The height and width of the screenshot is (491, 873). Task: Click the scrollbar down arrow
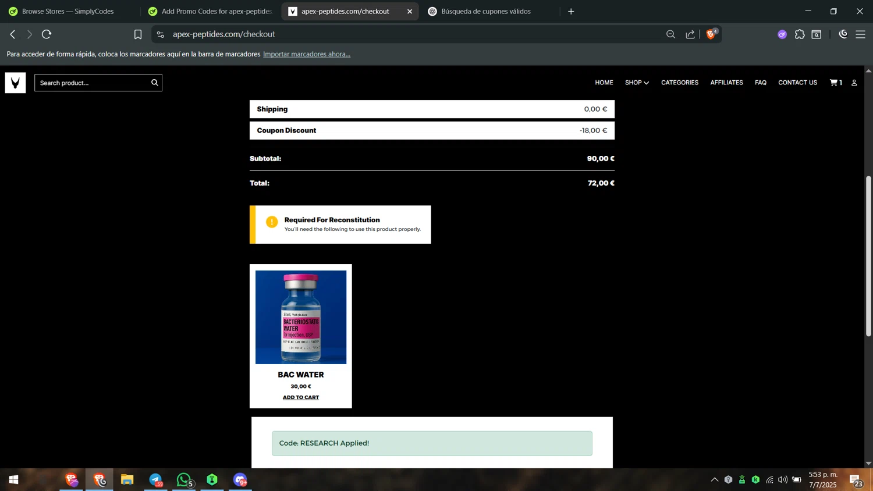coord(868,464)
